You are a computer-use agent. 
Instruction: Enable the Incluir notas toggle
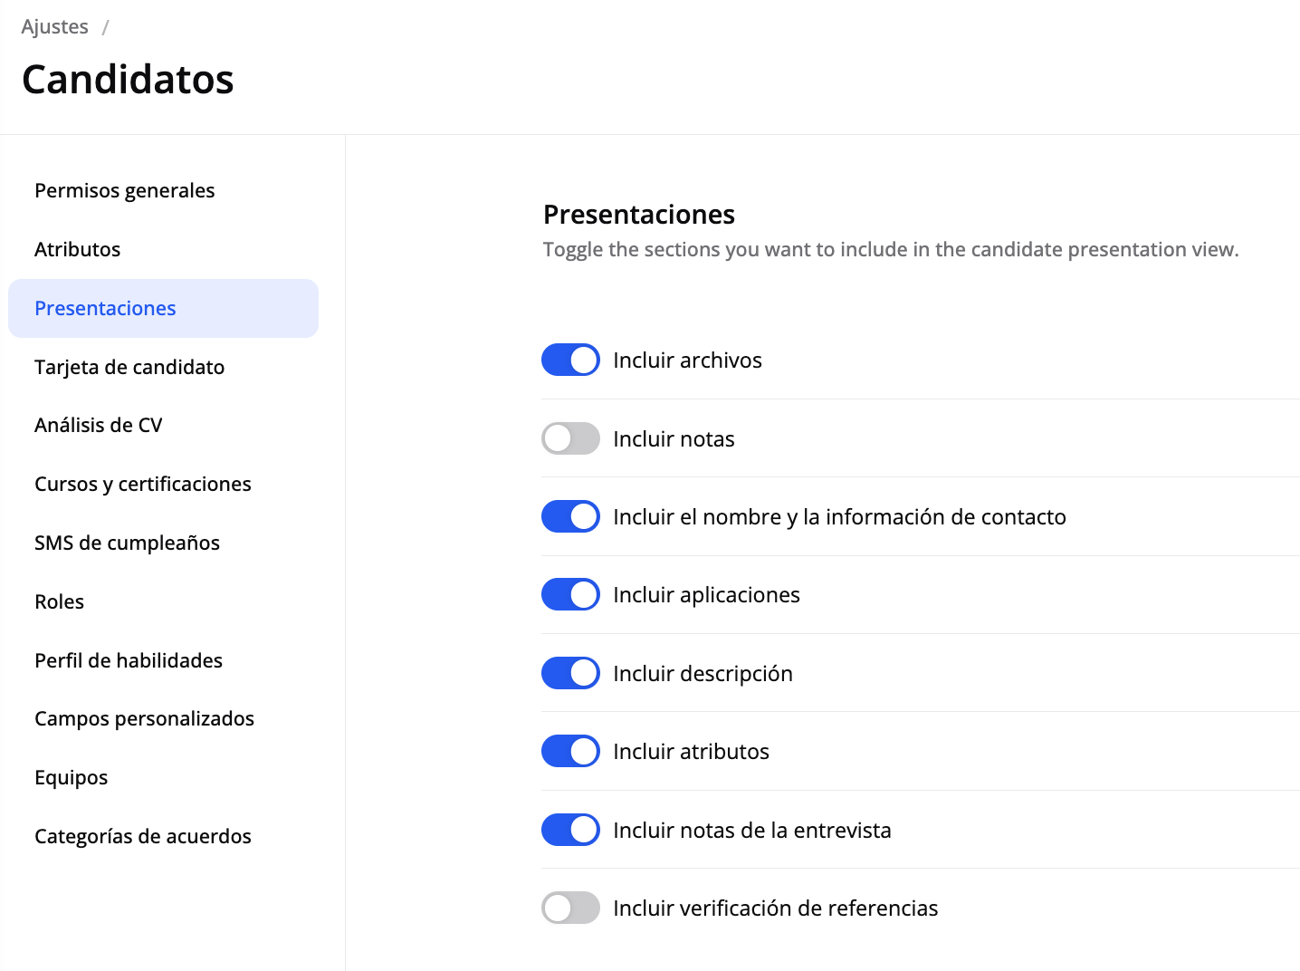coord(570,438)
